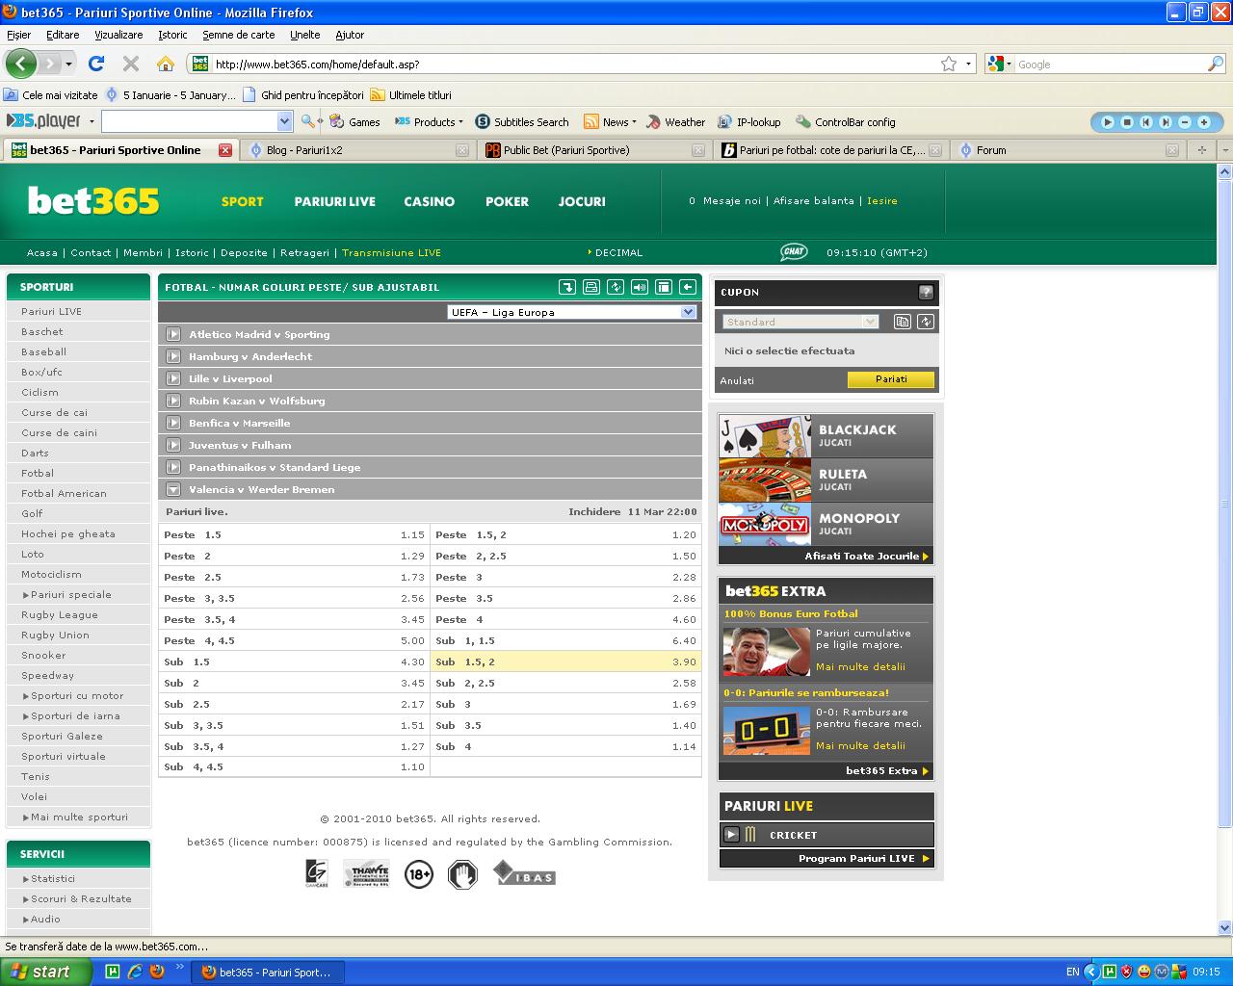The width and height of the screenshot is (1233, 986).
Task: Click the layout window icon in the odds header
Action: [664, 287]
